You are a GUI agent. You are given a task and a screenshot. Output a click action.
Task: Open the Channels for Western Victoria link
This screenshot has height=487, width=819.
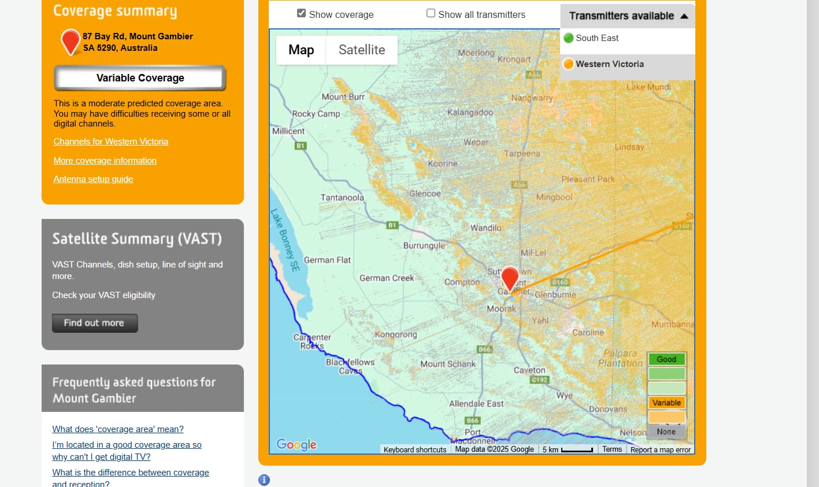(111, 142)
